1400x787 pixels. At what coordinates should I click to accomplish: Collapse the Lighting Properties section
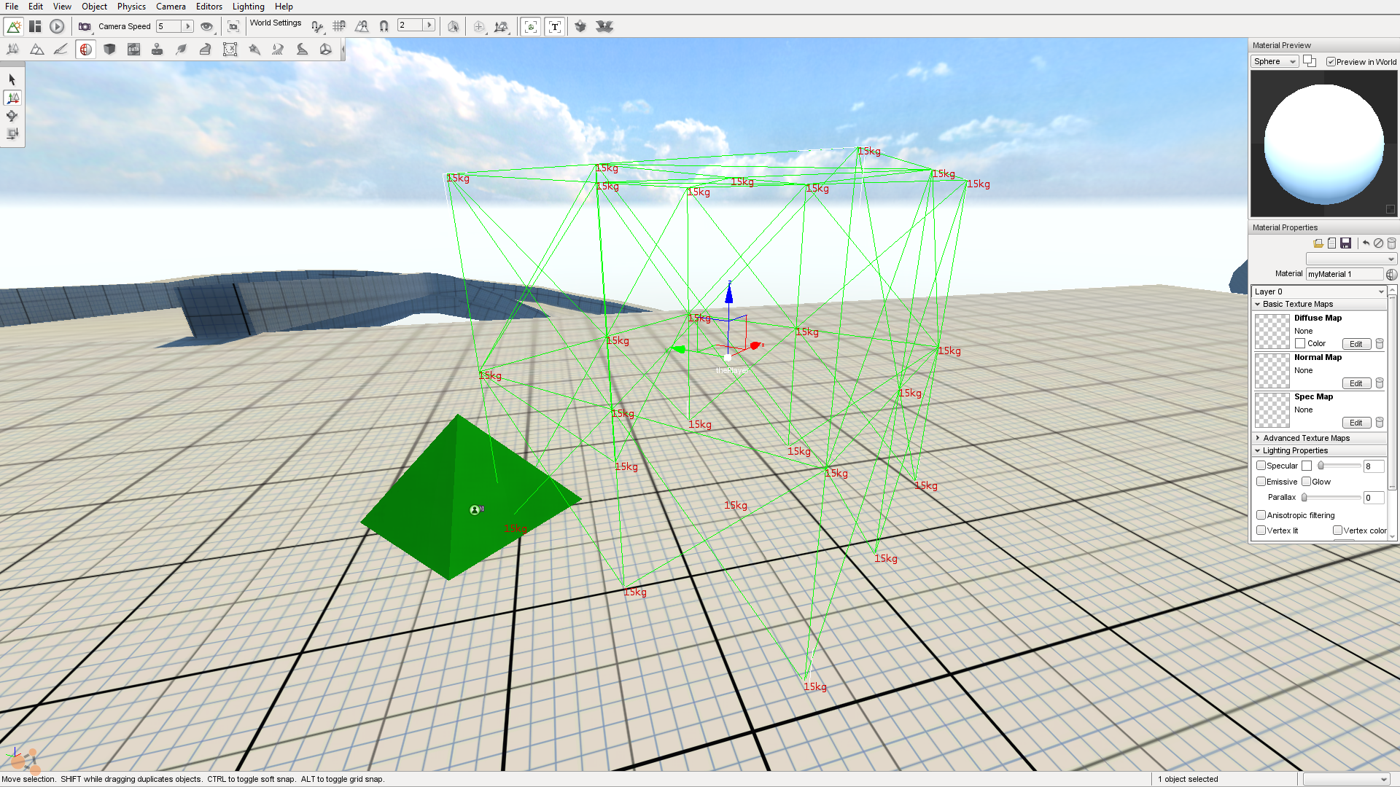1319,451
